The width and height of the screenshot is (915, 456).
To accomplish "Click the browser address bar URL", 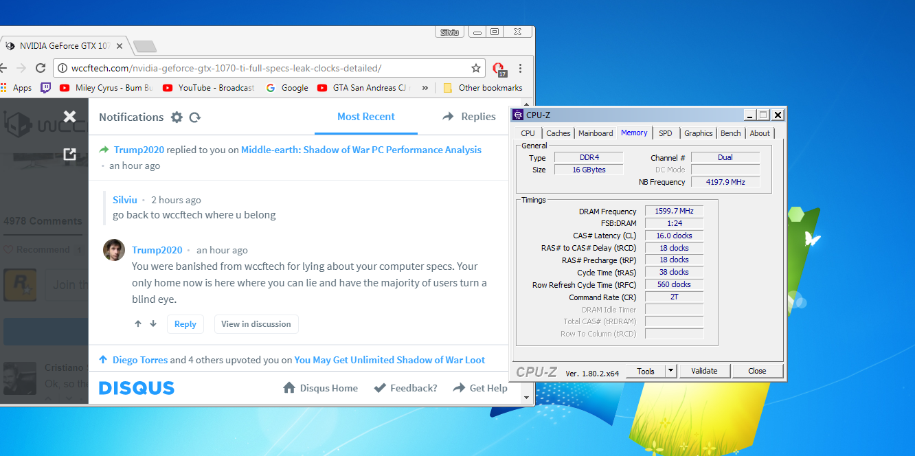I will click(227, 68).
